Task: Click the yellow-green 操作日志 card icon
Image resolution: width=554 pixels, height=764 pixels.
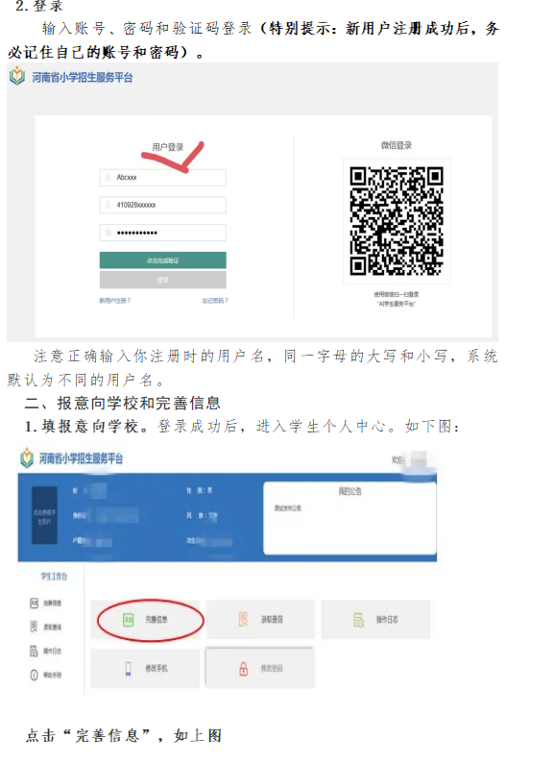Action: [358, 620]
